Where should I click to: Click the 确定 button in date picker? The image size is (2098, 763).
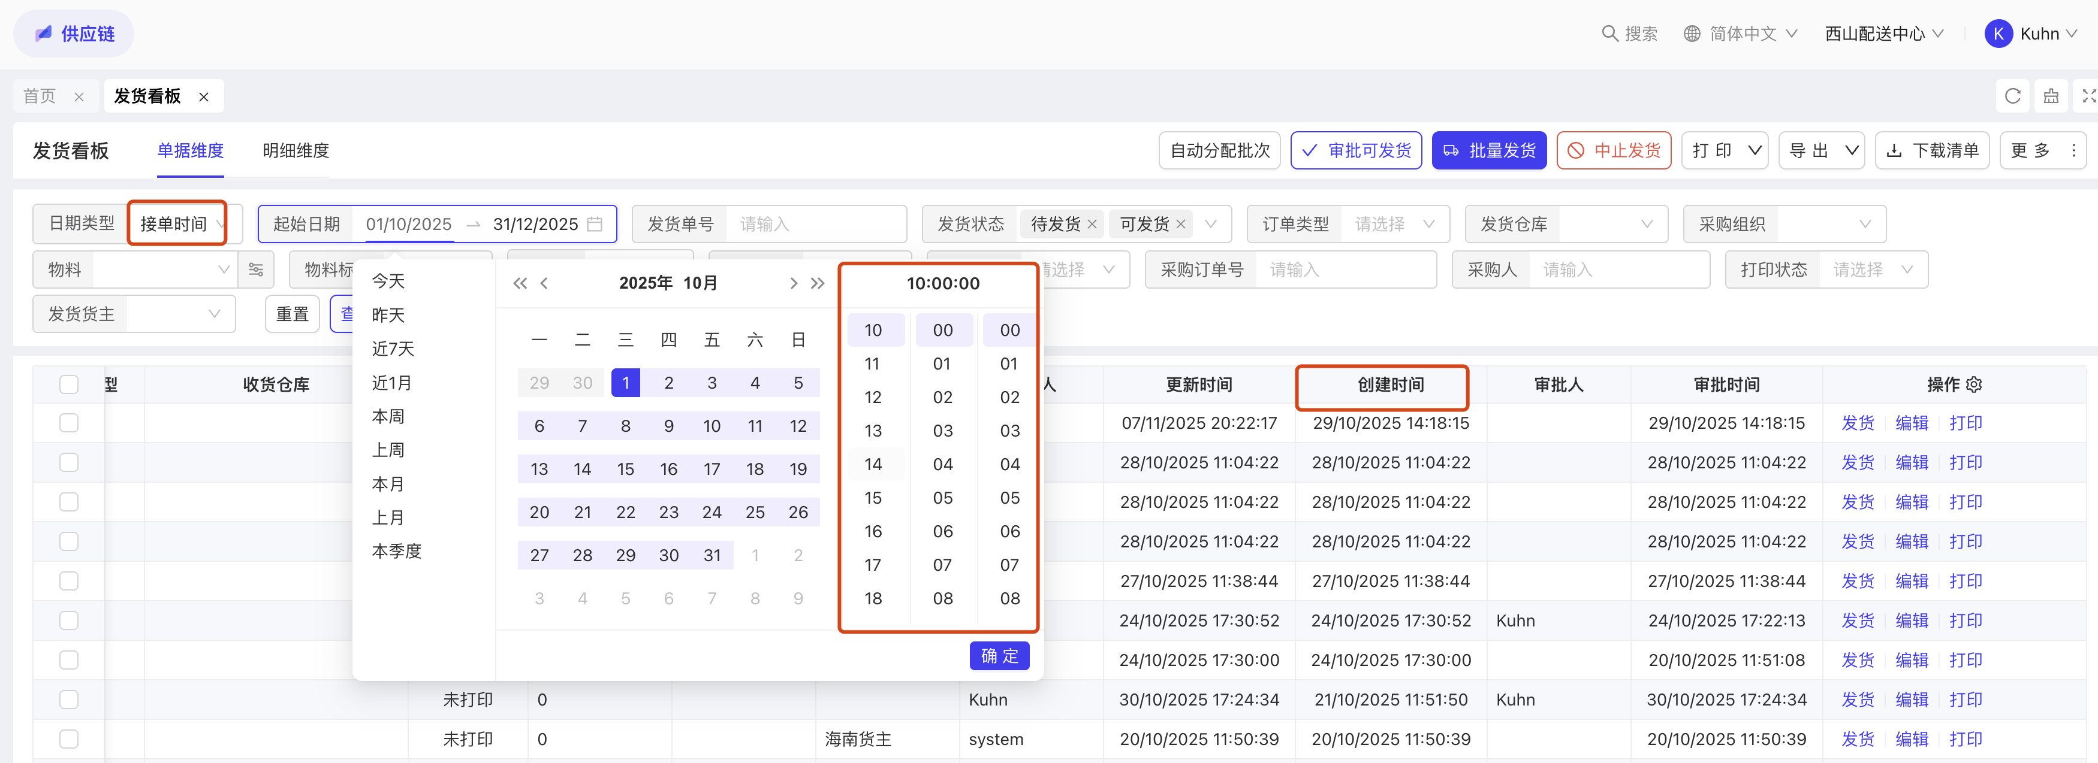point(999,656)
